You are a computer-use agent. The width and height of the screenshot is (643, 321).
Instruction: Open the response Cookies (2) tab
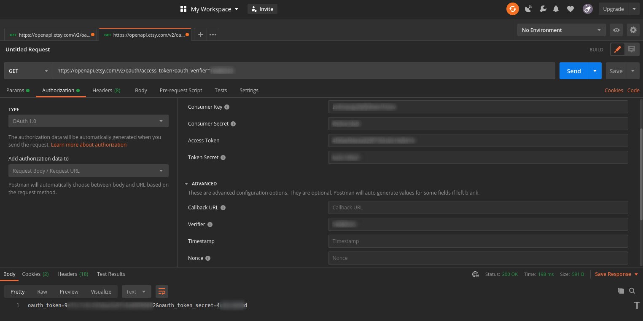[x=35, y=274]
